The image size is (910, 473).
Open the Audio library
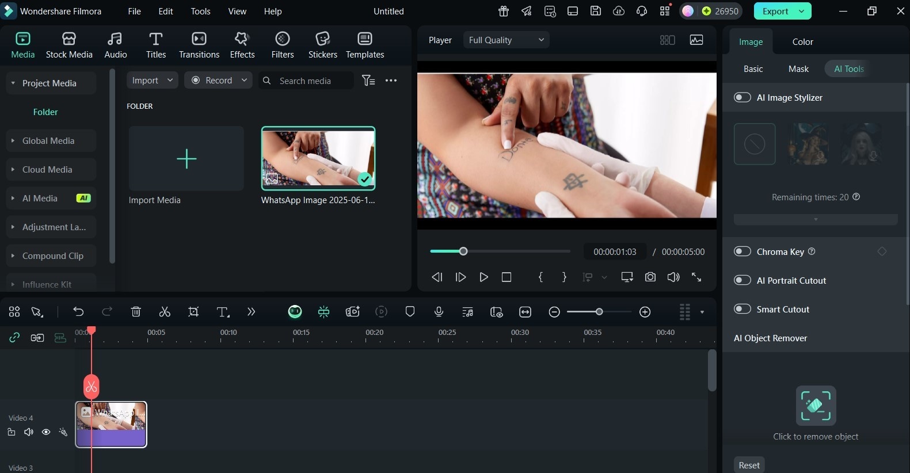(x=115, y=45)
